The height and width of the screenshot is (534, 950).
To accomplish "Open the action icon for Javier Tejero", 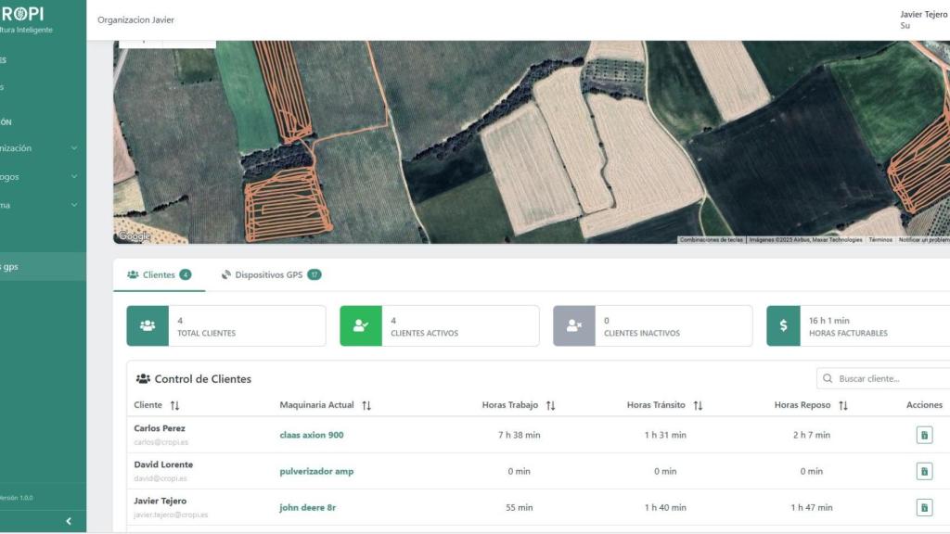I will (x=924, y=507).
